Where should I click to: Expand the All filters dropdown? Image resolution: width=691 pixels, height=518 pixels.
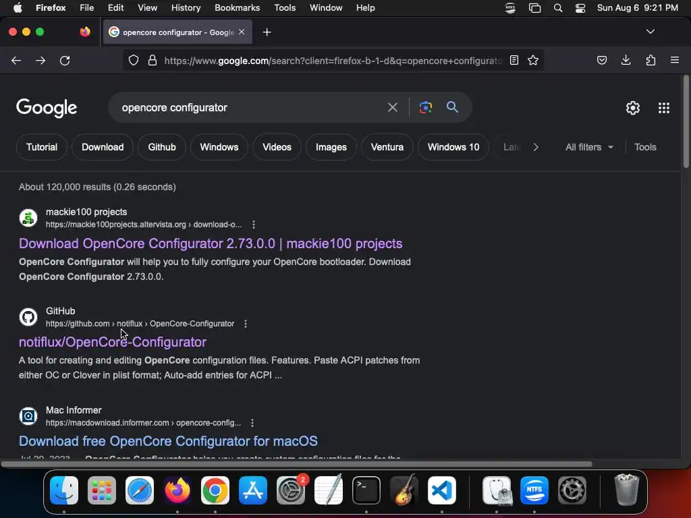click(x=589, y=147)
